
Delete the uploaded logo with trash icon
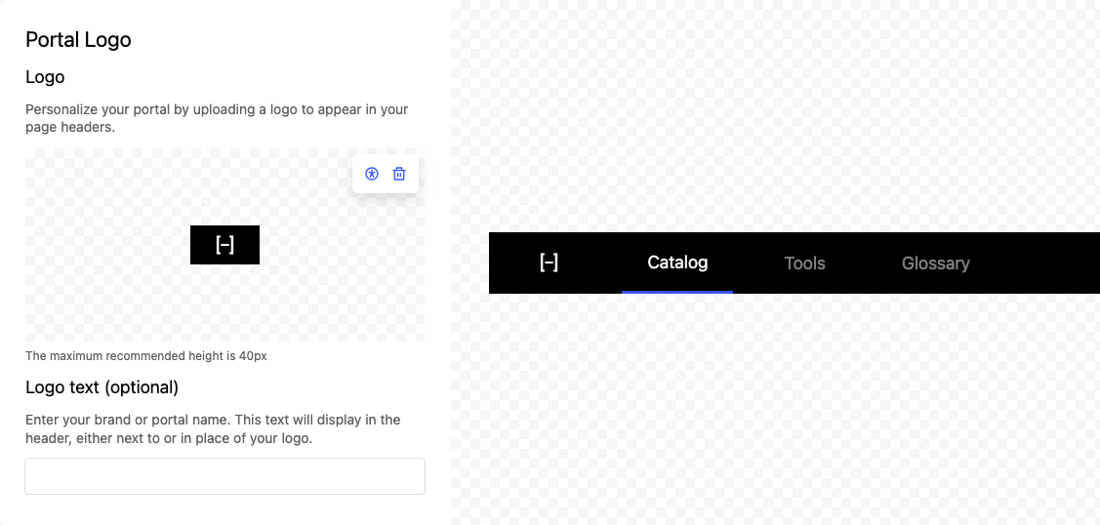(399, 174)
